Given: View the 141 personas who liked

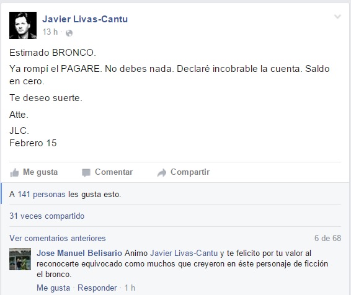Looking at the screenshot, I should (42, 195).
